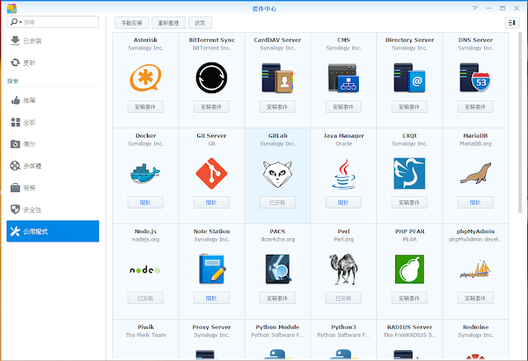This screenshot has width=528, height=361.
Task: Open the Node.js logo icon
Action: point(145,270)
